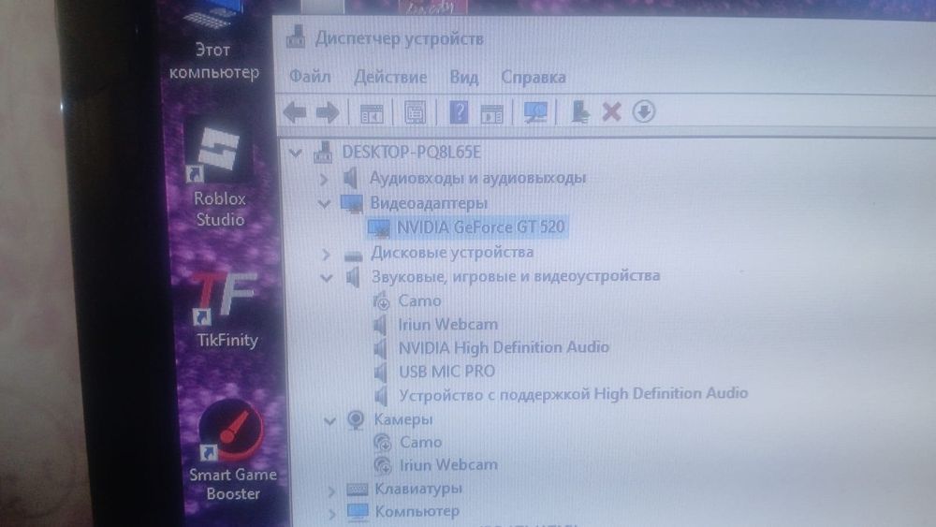Select Iriun Webcam under sound devices
936x527 pixels.
pyautogui.click(x=447, y=325)
